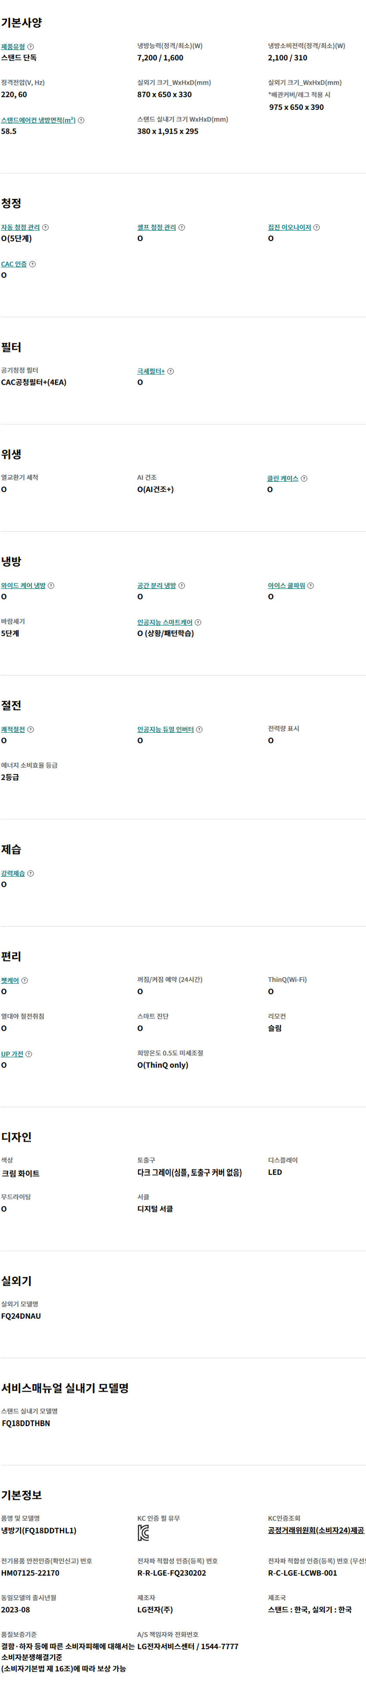Open help icon beside 클린 케이스
The image size is (366, 1703).
[304, 479]
